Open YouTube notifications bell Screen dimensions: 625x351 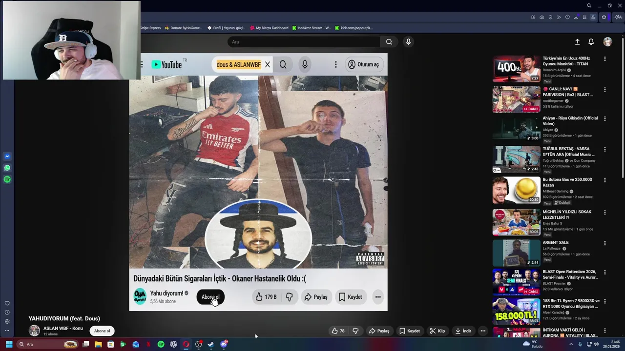coord(591,42)
